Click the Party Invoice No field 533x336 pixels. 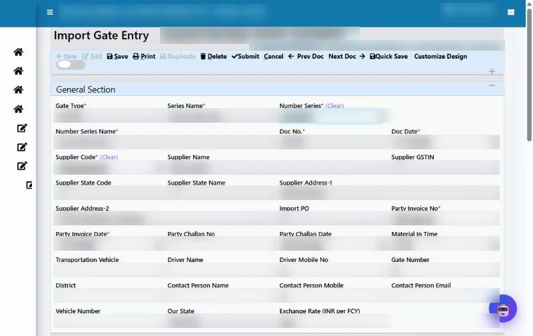[444, 219]
